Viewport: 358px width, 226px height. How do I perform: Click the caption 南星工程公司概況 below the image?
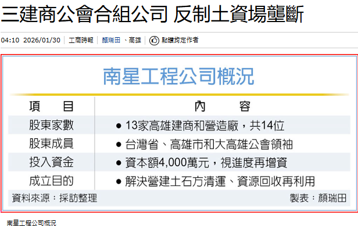pos(31,223)
